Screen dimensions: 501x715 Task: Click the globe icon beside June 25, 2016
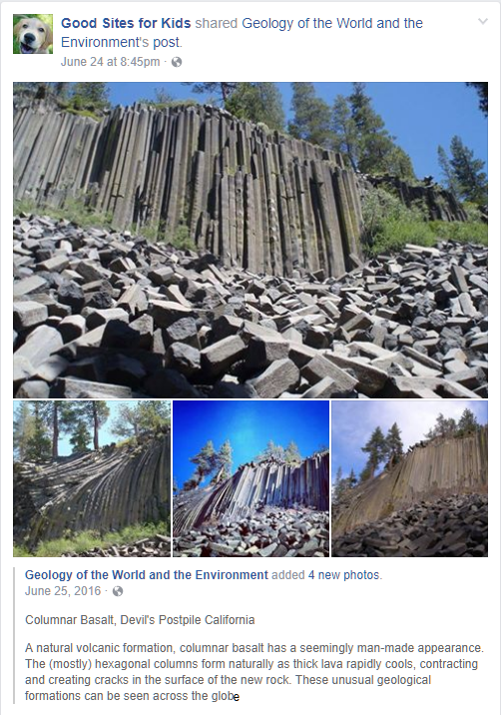pos(118,591)
